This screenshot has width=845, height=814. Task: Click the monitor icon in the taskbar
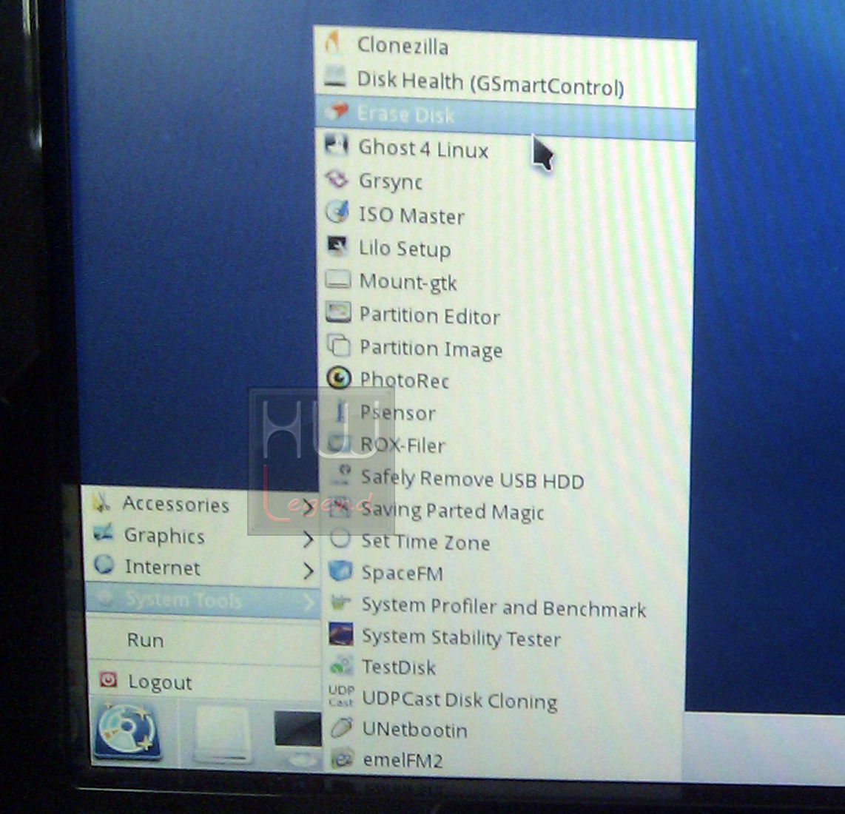pos(297,738)
